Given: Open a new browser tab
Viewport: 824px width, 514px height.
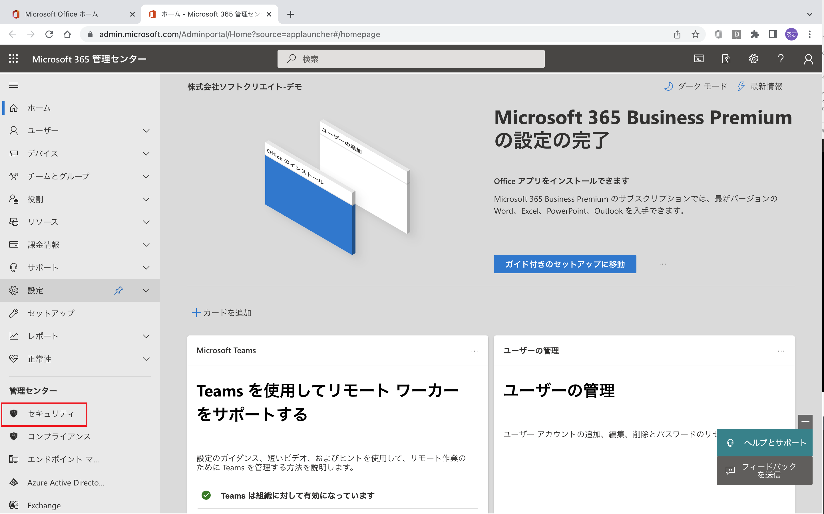Looking at the screenshot, I should coord(290,14).
